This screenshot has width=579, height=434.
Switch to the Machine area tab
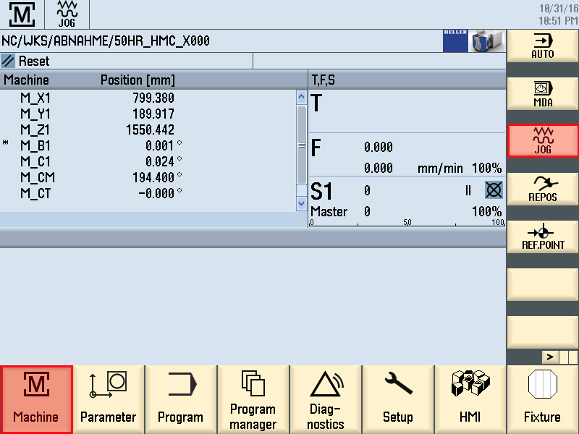click(36, 398)
